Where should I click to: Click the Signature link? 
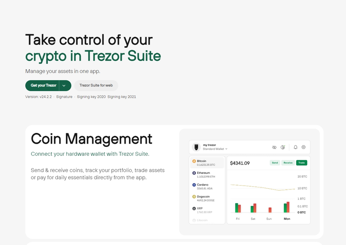tap(64, 97)
